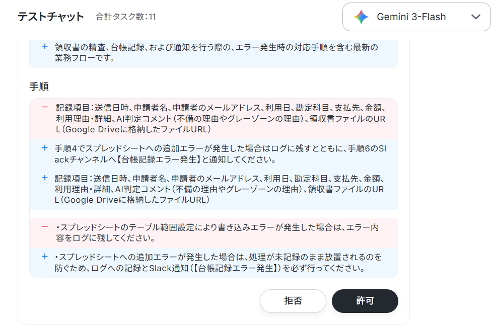
Task: Approve changes with the 許可 button
Action: click(x=365, y=301)
